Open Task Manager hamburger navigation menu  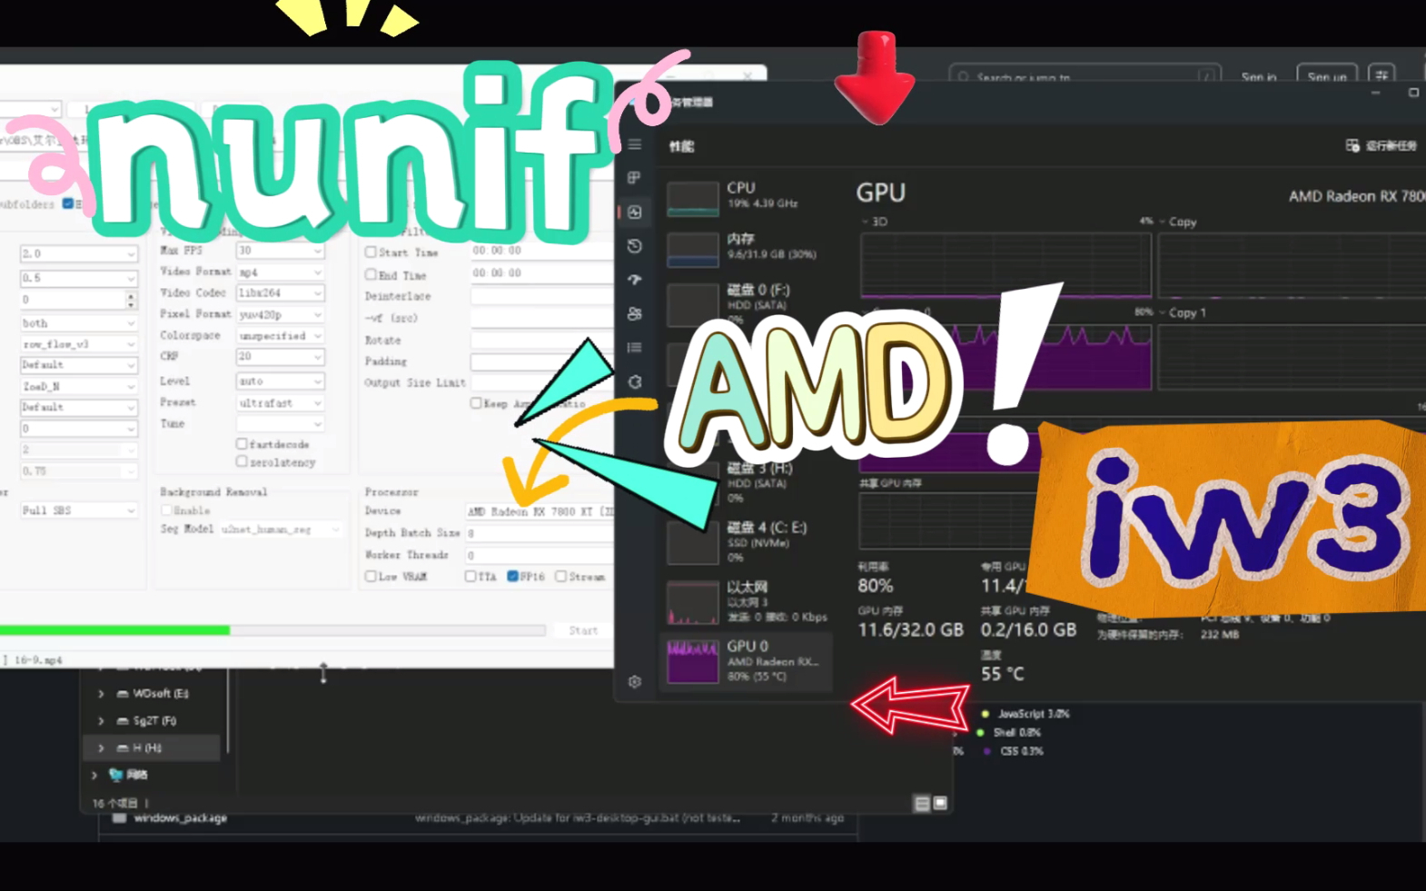pos(635,144)
